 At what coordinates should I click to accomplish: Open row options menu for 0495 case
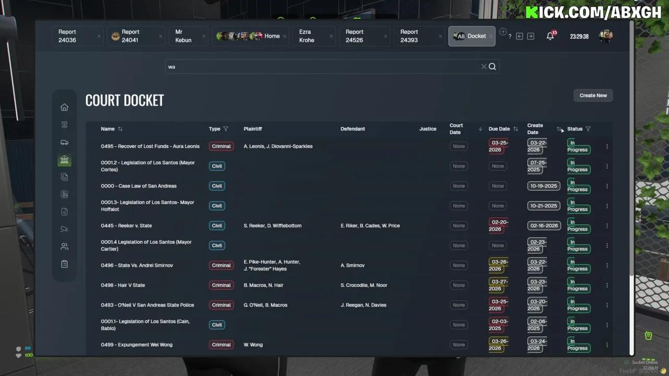click(x=607, y=147)
